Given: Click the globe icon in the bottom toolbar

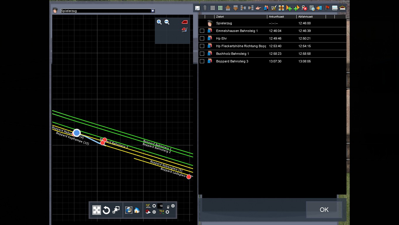Looking at the screenshot, I should pyautogui.click(x=129, y=210).
